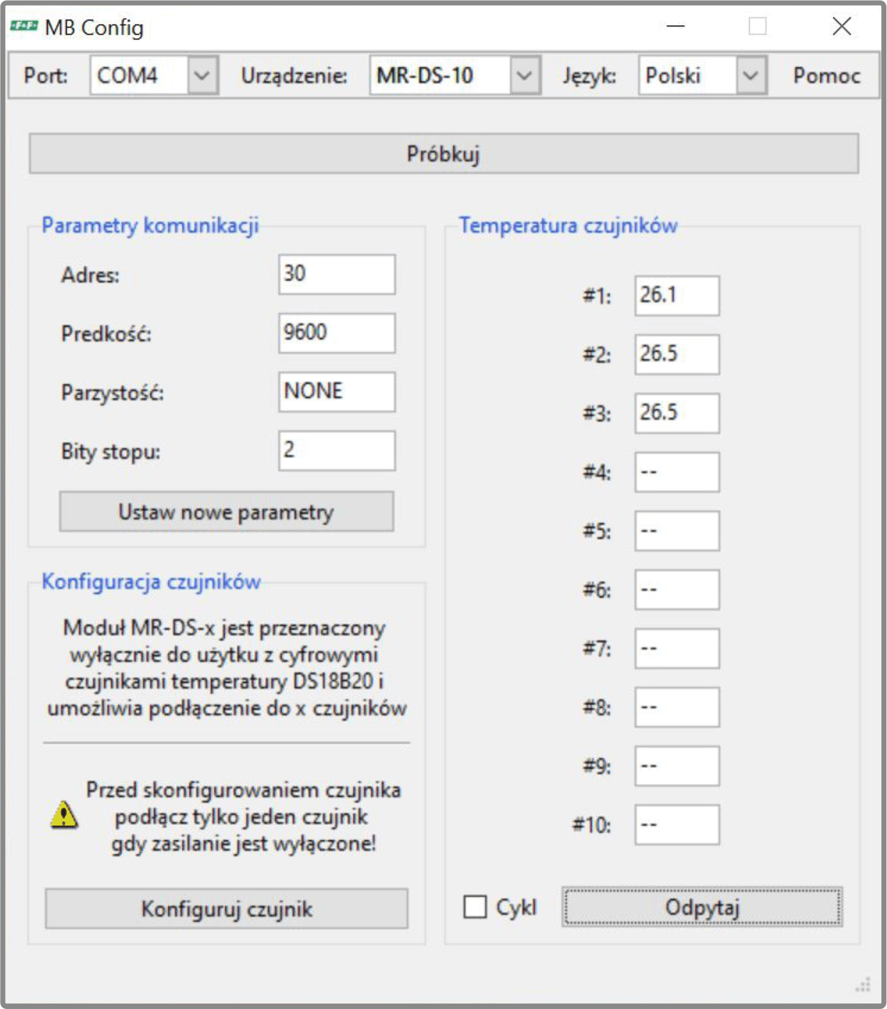Minimize the MB Config window
The height and width of the screenshot is (1009, 887).
(x=676, y=26)
